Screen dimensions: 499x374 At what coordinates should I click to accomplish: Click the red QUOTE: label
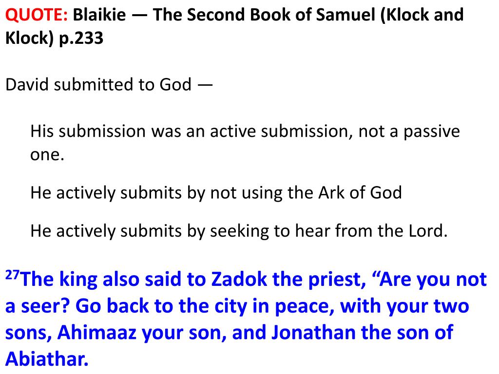37,15
